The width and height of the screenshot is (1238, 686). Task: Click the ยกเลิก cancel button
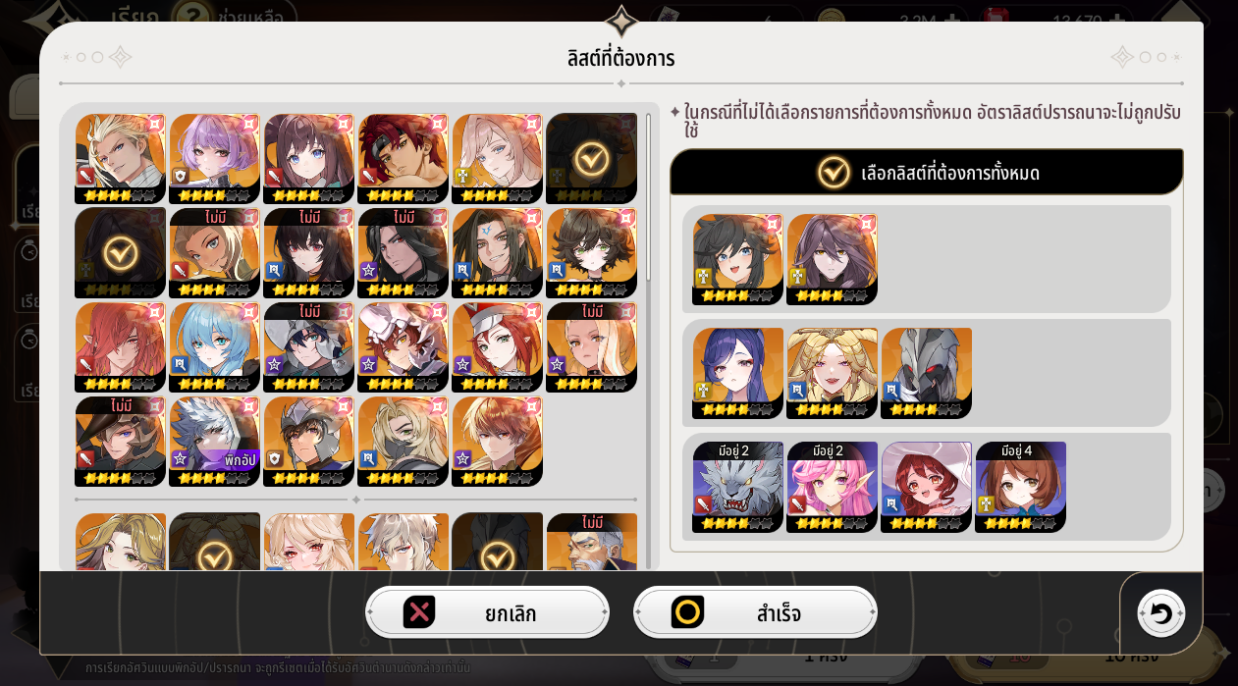tap(487, 612)
